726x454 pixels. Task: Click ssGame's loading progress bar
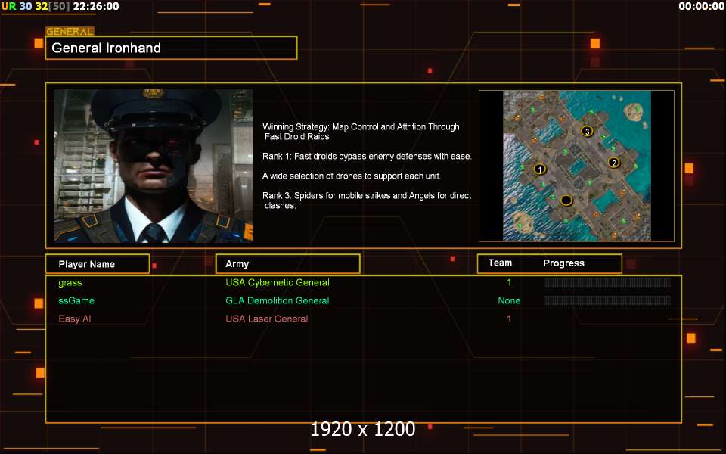coord(607,300)
